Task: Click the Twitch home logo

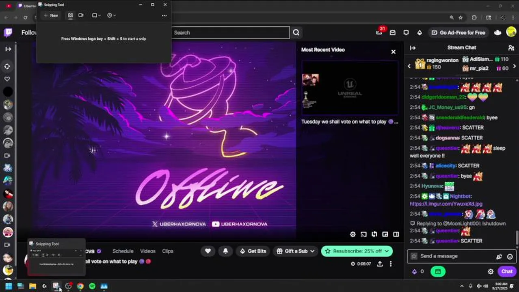Action: click(8, 32)
